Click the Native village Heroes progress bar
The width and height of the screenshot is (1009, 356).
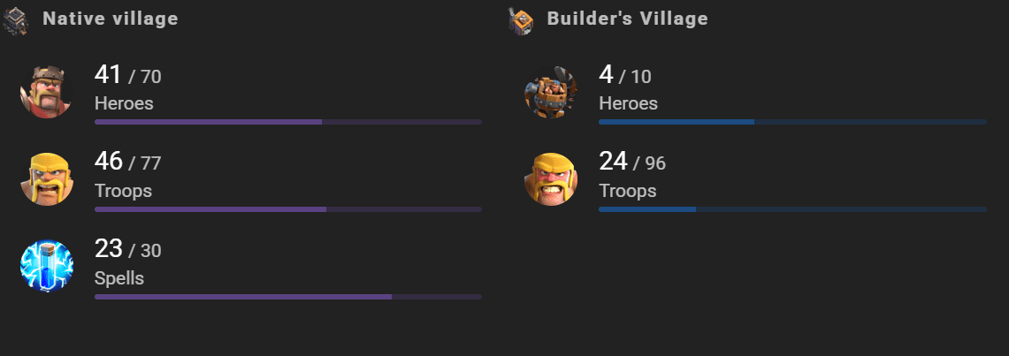tap(287, 122)
